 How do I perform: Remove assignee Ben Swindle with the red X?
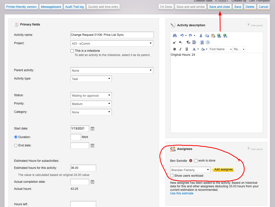click(191, 161)
